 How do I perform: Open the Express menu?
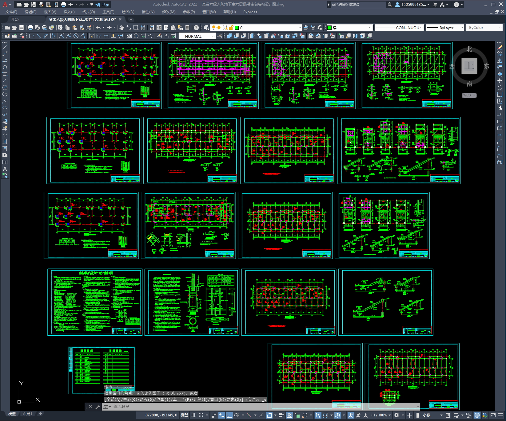click(x=250, y=12)
